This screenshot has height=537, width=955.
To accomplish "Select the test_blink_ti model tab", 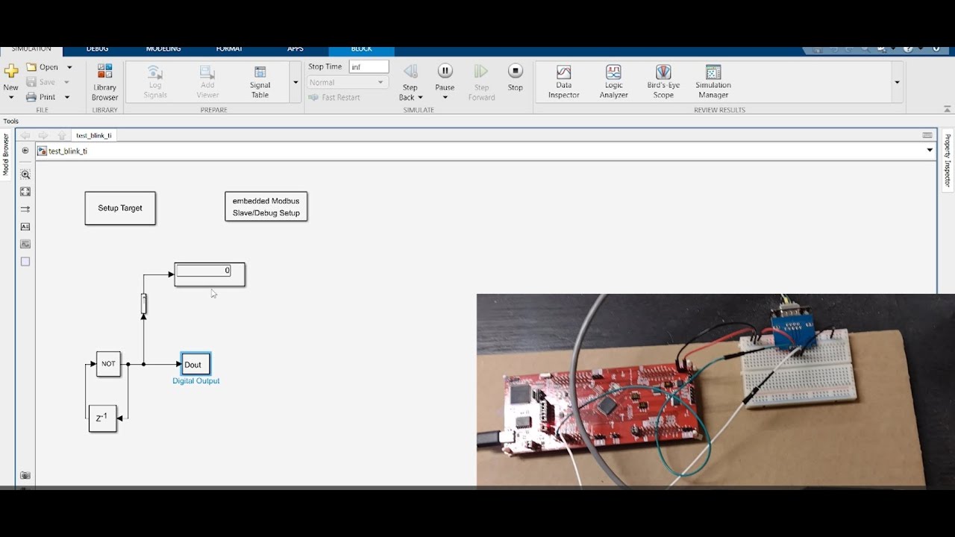I will 94,135.
